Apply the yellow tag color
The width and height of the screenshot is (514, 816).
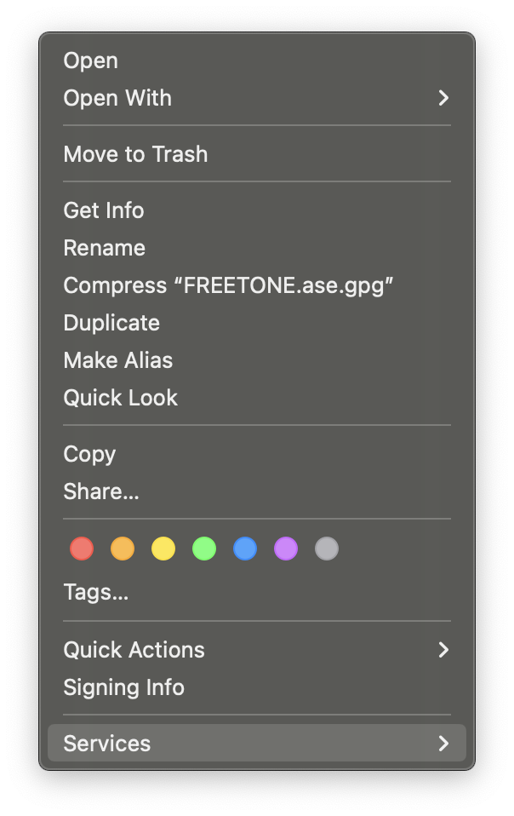click(163, 549)
